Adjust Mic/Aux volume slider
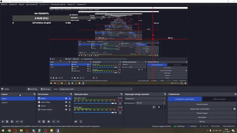The image size is (237, 133). tap(94, 113)
